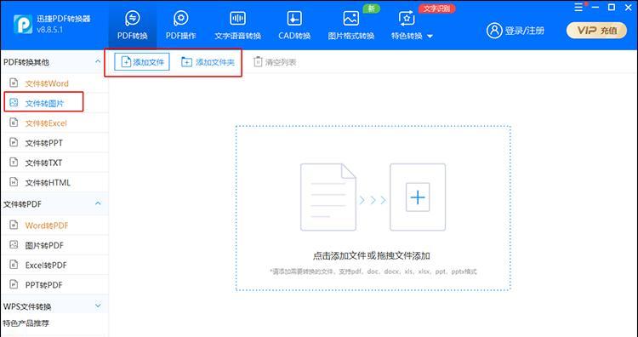638x337 pixels.
Task: Click the PDF操作 gear icon
Action: pos(180,18)
